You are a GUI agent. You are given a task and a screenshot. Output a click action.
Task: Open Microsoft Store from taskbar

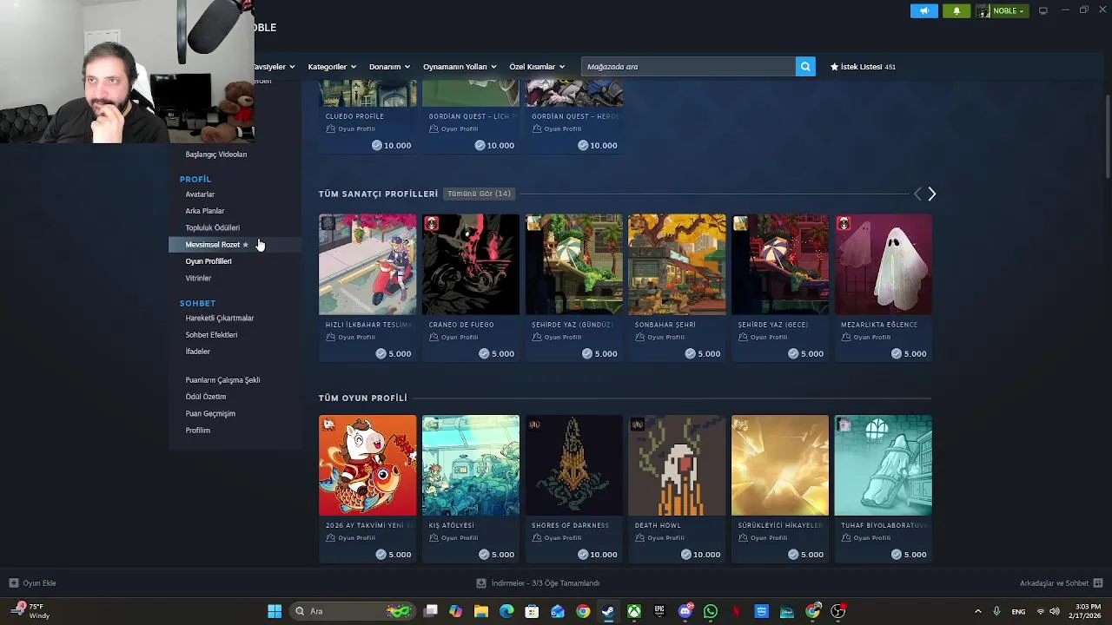[532, 611]
